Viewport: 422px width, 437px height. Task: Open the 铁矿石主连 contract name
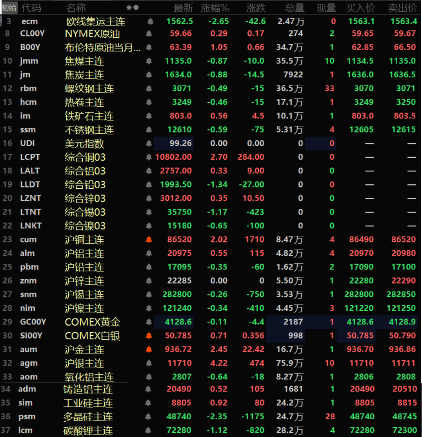point(89,116)
